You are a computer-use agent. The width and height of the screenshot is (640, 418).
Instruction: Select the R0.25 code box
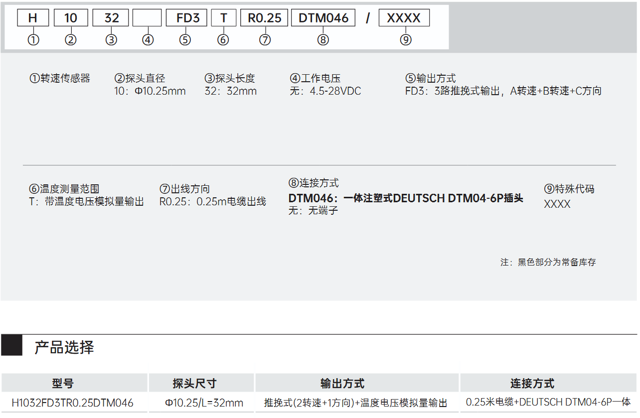264,18
